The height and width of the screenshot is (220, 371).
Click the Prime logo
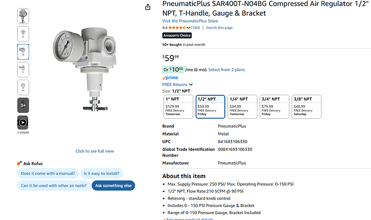[170, 77]
